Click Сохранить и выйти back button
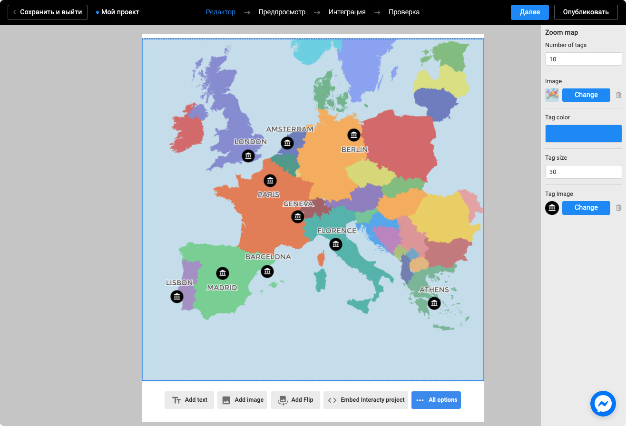The width and height of the screenshot is (626, 426). coord(48,12)
